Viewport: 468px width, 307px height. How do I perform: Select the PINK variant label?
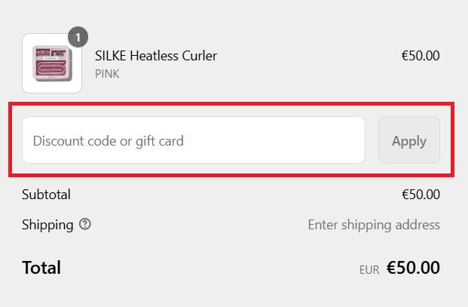[107, 74]
